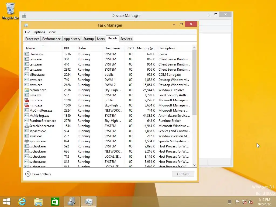The height and width of the screenshot is (207, 276).
Task: Click the explorer.exe folder icon
Action: coord(27,90)
